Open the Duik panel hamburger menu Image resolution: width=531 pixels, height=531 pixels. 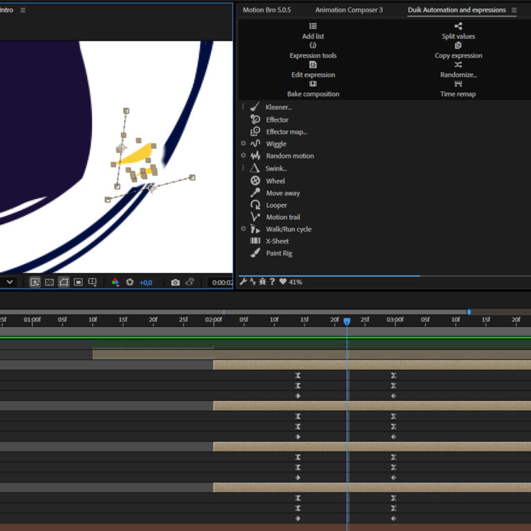[x=514, y=10]
